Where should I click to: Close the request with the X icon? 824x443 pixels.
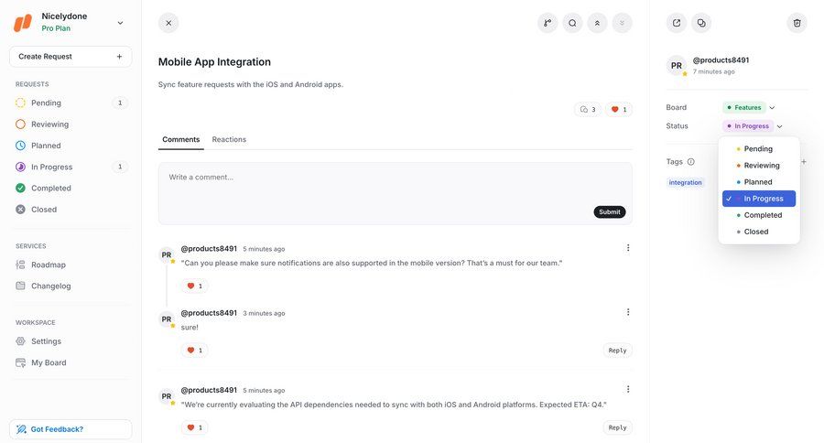(168, 23)
